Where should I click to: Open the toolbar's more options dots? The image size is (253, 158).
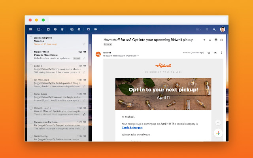pos(102,29)
